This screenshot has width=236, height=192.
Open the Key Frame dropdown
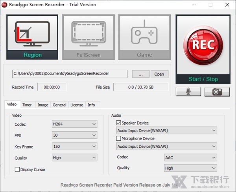[74, 147]
